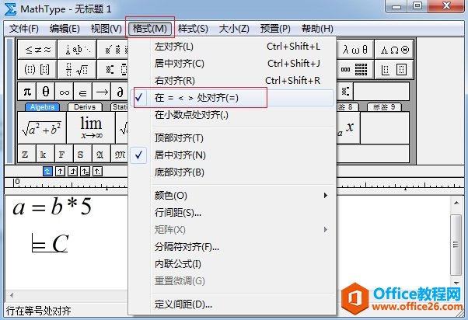Expand the 颜色(O) submenu
Image resolution: width=468 pixels, height=320 pixels.
[x=232, y=196]
